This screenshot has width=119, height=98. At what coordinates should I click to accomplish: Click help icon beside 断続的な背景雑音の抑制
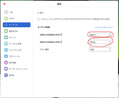[x=61, y=42]
